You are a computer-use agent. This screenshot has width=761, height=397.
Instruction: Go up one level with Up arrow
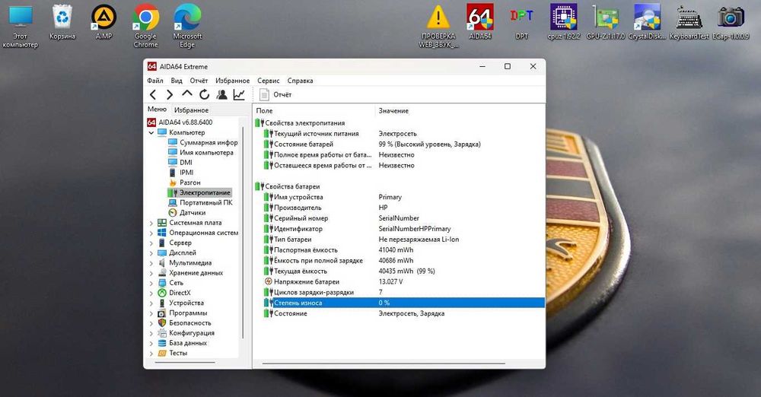click(x=187, y=94)
